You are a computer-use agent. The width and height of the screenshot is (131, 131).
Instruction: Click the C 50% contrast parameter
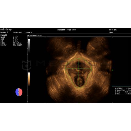pyautogui.click(x=15, y=41)
